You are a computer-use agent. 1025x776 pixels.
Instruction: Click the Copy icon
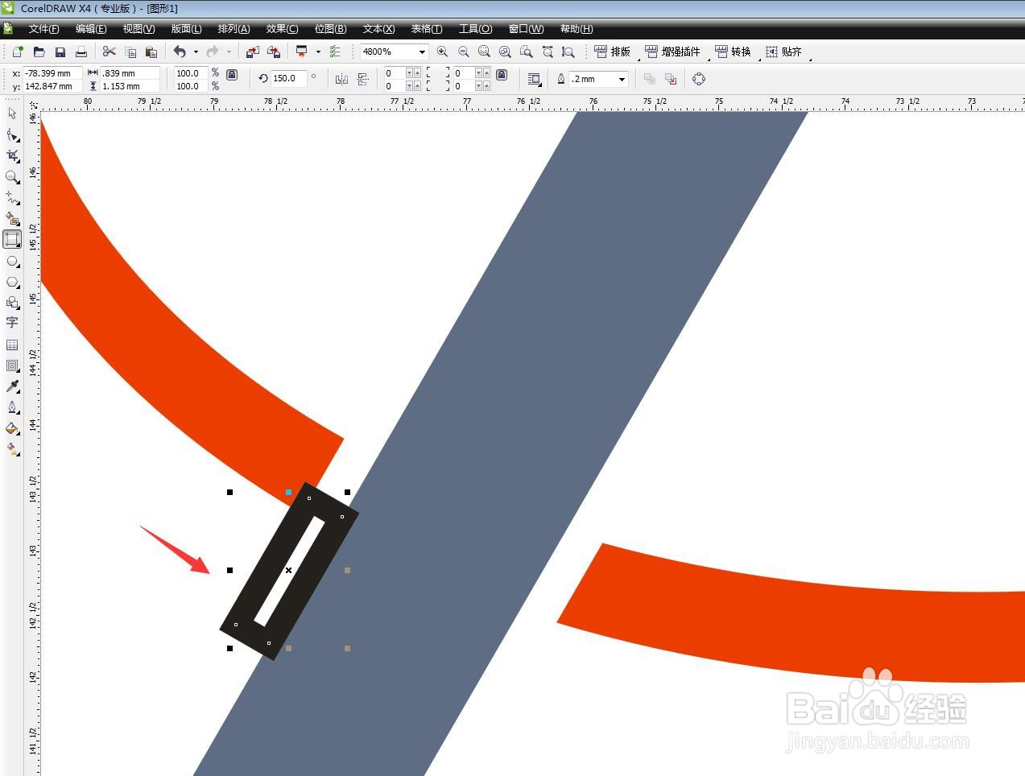coord(130,52)
